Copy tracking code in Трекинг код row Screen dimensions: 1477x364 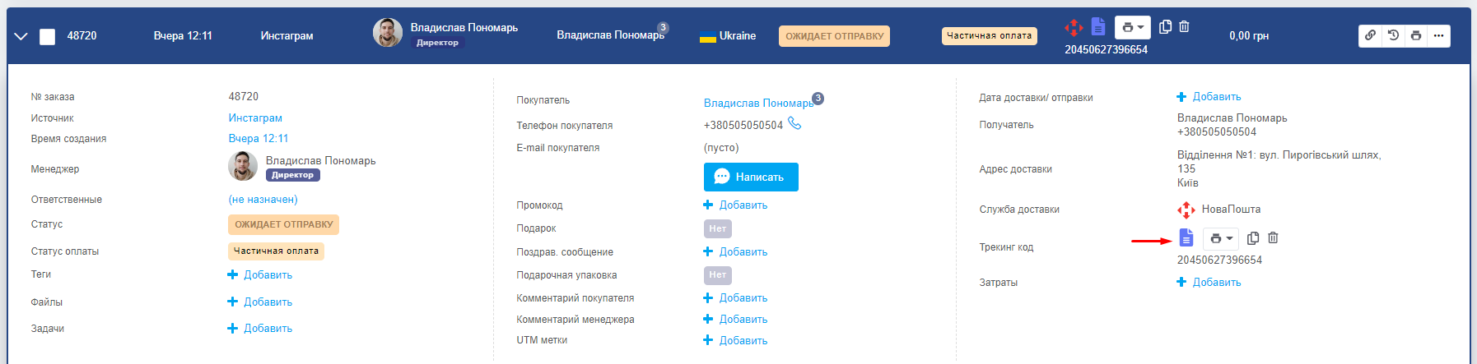pyautogui.click(x=1253, y=238)
